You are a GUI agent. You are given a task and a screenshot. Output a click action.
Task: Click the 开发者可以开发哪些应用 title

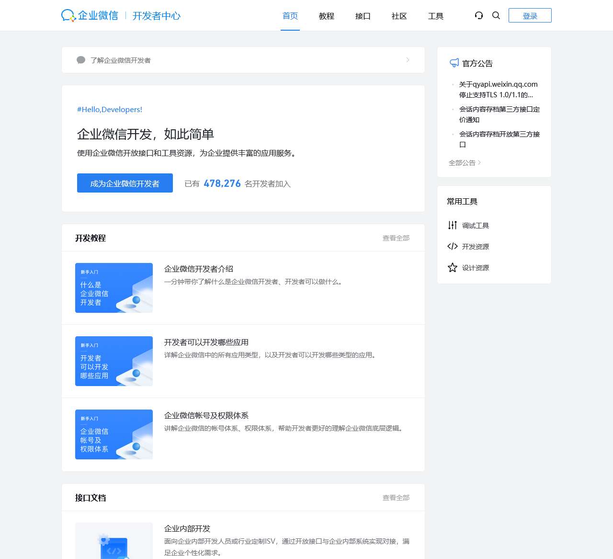click(x=206, y=342)
